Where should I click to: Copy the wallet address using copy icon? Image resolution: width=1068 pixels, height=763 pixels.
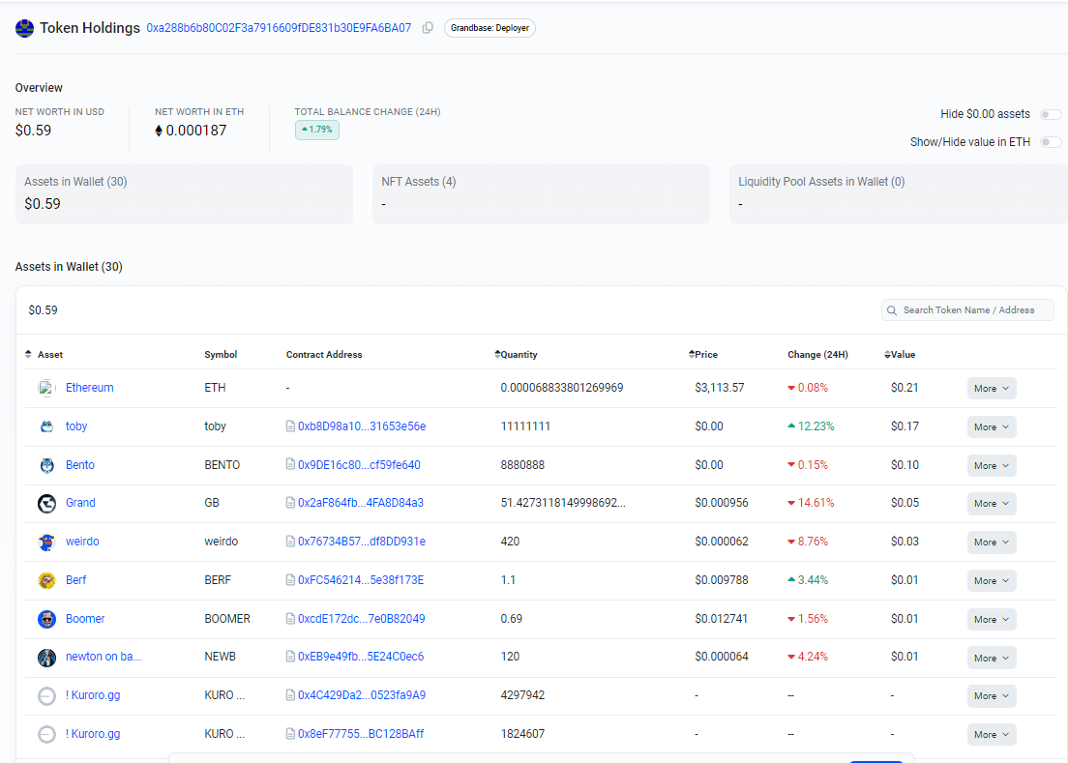coord(428,28)
